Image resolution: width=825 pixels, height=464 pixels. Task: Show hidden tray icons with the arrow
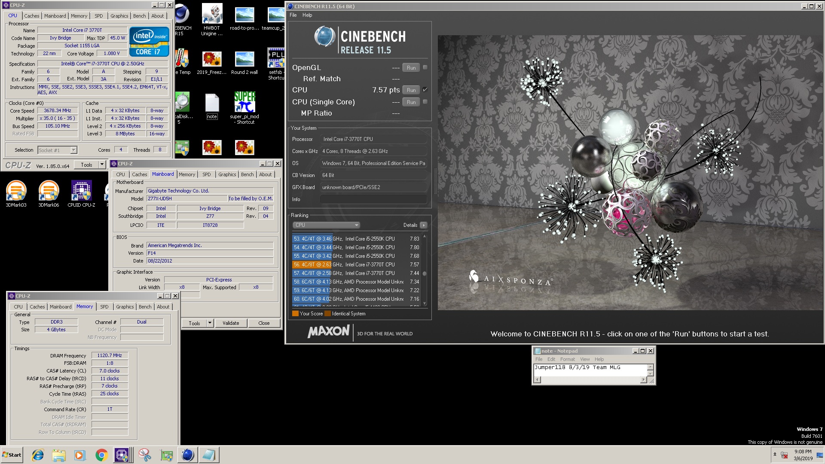point(775,454)
